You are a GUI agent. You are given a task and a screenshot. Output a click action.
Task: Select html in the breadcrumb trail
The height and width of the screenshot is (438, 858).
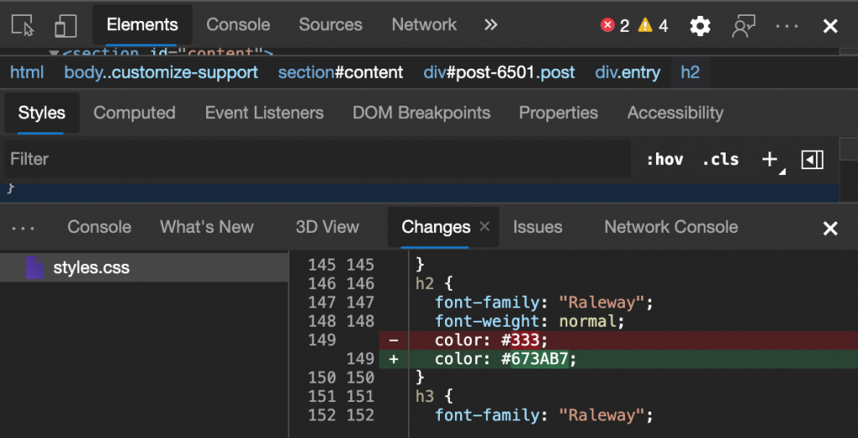27,72
